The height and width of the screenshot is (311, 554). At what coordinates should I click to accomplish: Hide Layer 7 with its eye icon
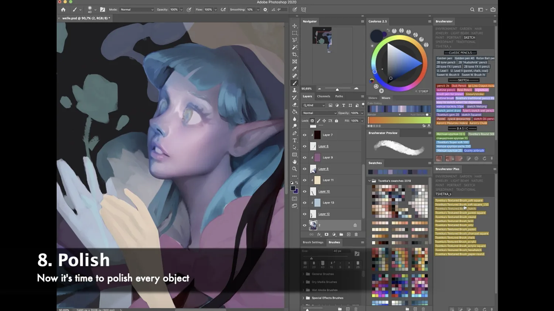[x=304, y=135]
